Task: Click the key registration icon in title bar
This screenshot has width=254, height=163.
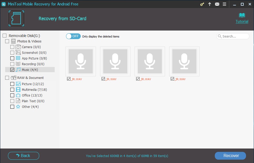Action: [202, 4]
